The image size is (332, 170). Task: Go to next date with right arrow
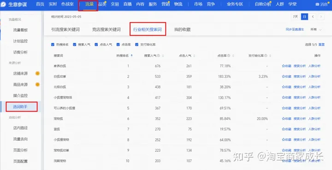coord(321,17)
